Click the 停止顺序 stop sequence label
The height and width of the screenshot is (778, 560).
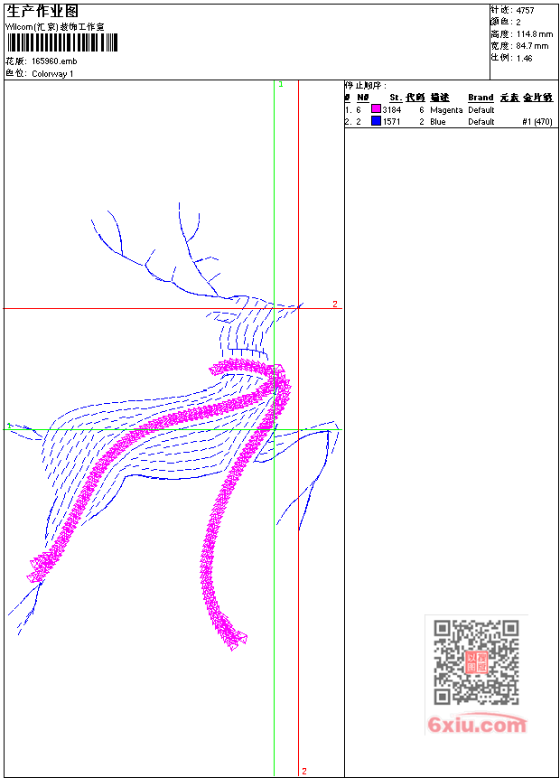(x=366, y=85)
